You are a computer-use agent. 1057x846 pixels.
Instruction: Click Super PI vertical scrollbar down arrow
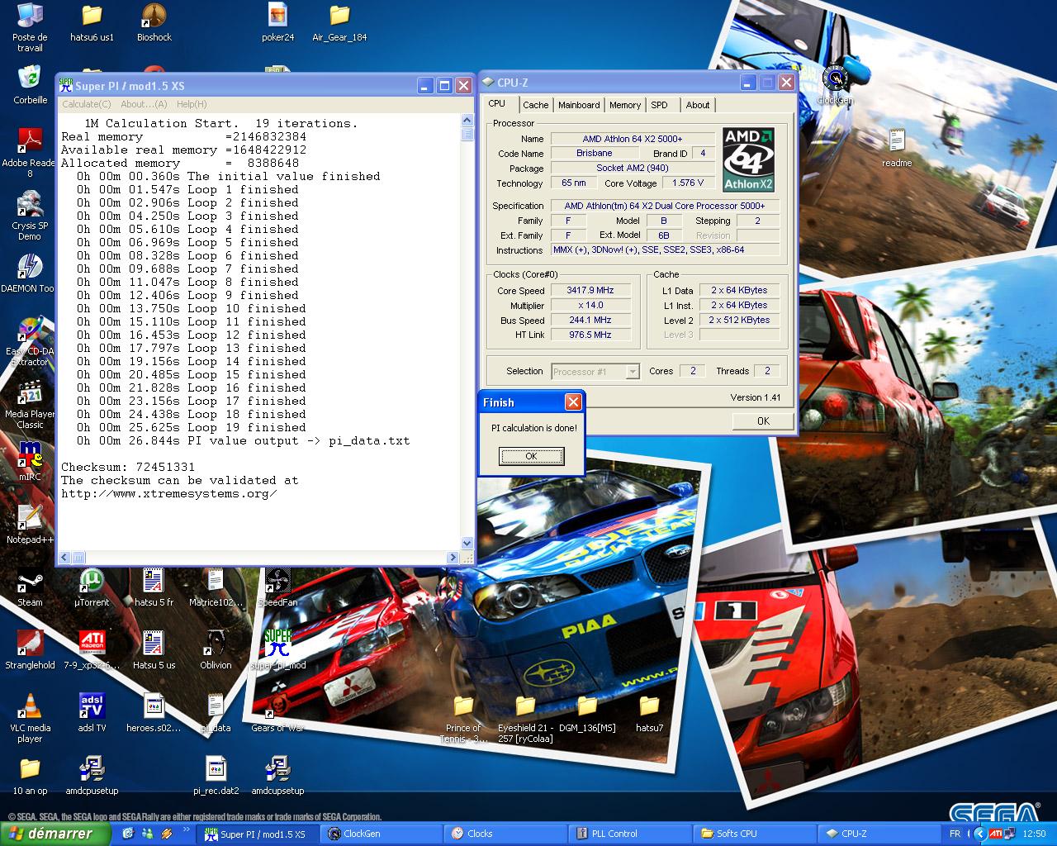click(x=467, y=543)
